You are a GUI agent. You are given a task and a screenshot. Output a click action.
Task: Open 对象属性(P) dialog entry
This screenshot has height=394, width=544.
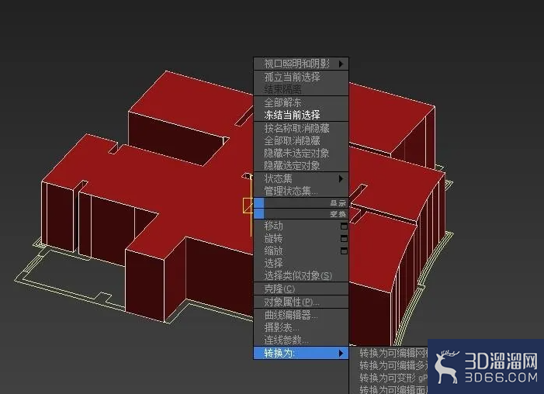(x=301, y=302)
